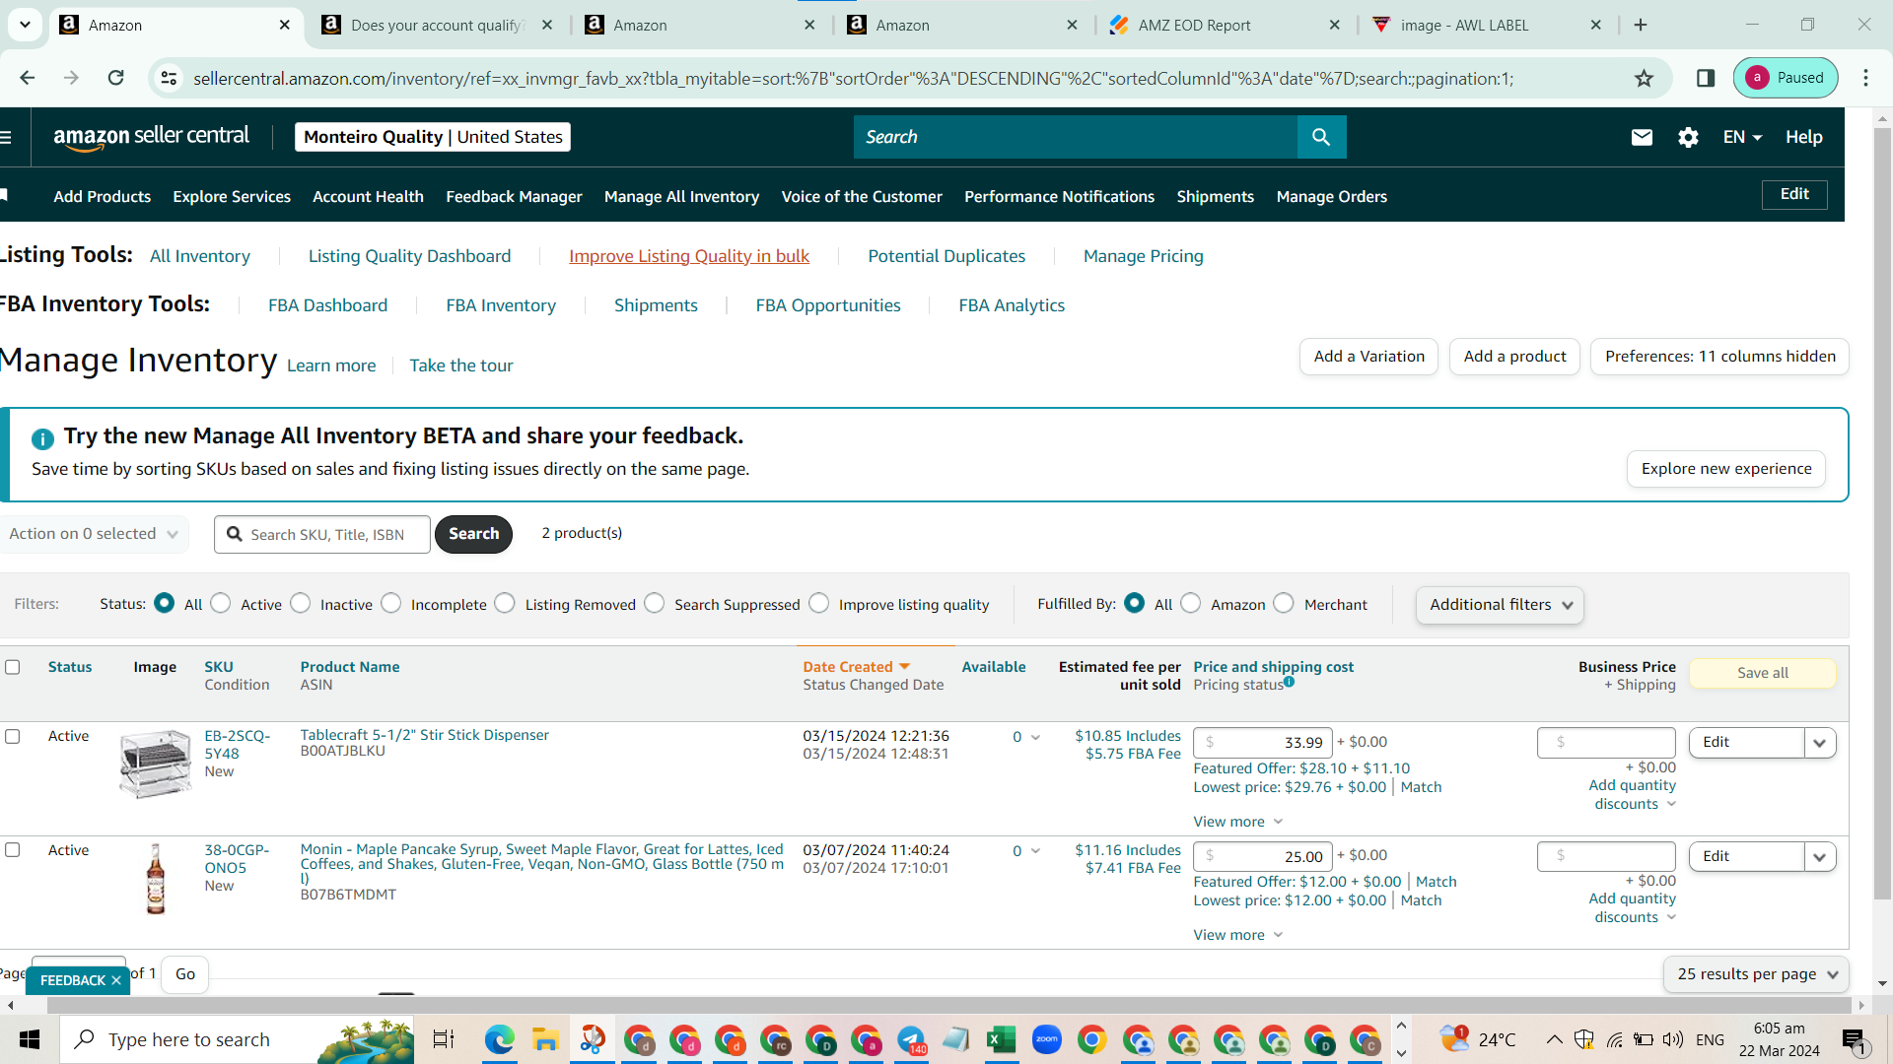Tick the select-all checkbox in table header
Viewport: 1893px width, 1064px height.
[13, 667]
